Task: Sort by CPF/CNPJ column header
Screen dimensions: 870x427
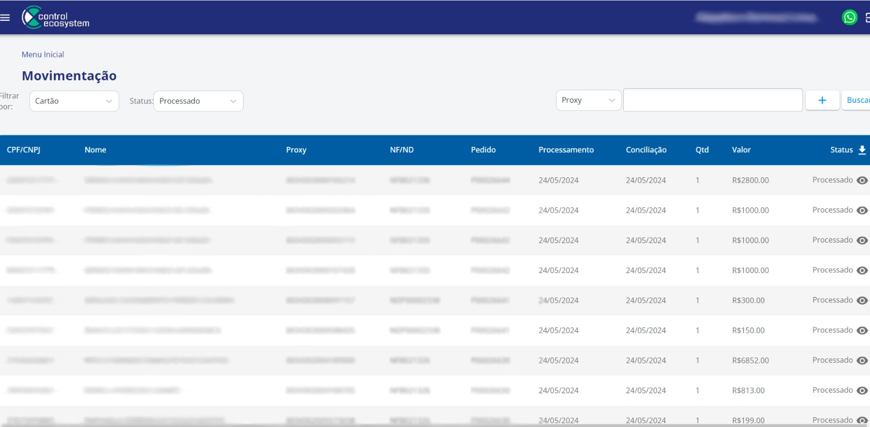Action: 23,150
